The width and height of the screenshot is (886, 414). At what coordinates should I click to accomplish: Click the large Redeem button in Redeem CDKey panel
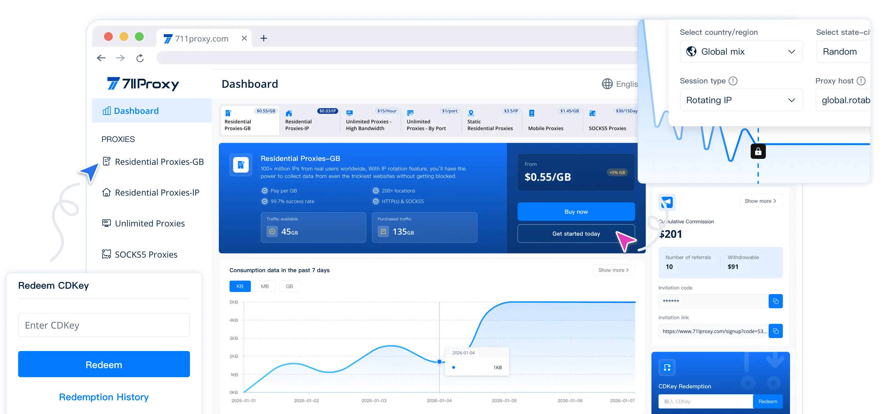click(104, 364)
